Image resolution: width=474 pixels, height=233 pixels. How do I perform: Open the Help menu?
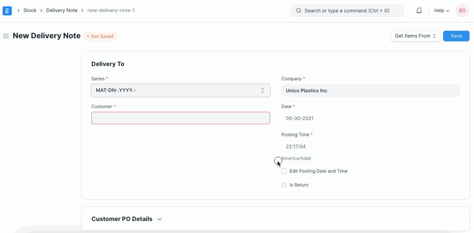441,11
